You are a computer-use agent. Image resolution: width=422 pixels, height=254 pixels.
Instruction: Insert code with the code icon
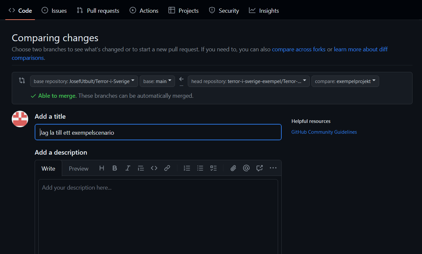tap(154, 168)
